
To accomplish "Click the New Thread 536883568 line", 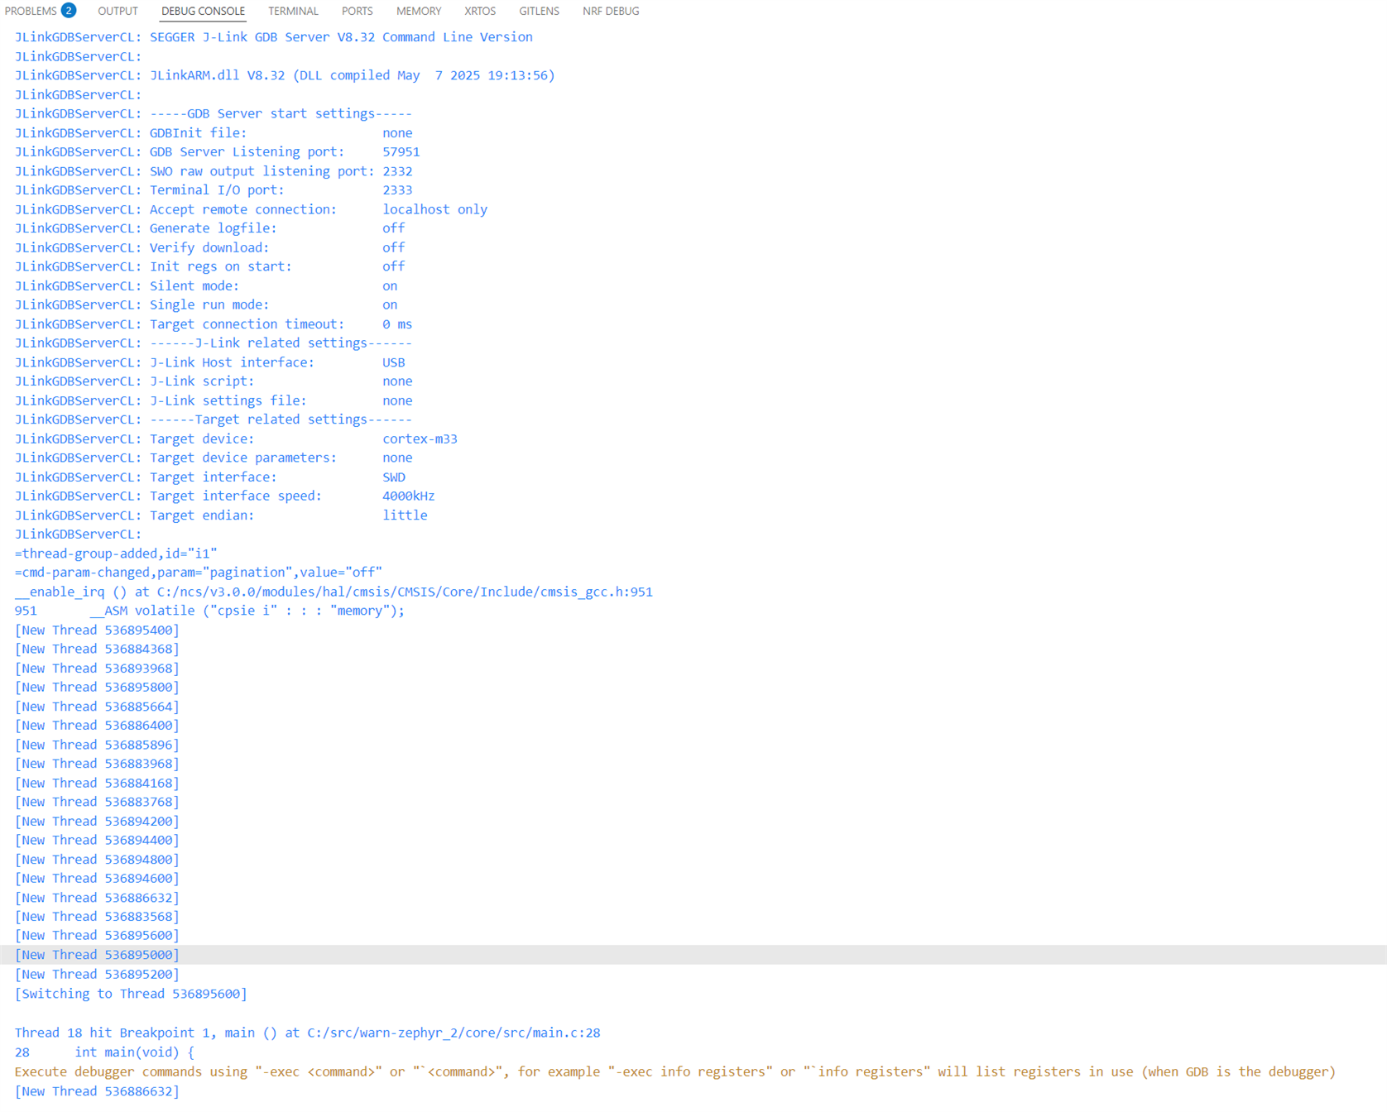I will (x=97, y=917).
